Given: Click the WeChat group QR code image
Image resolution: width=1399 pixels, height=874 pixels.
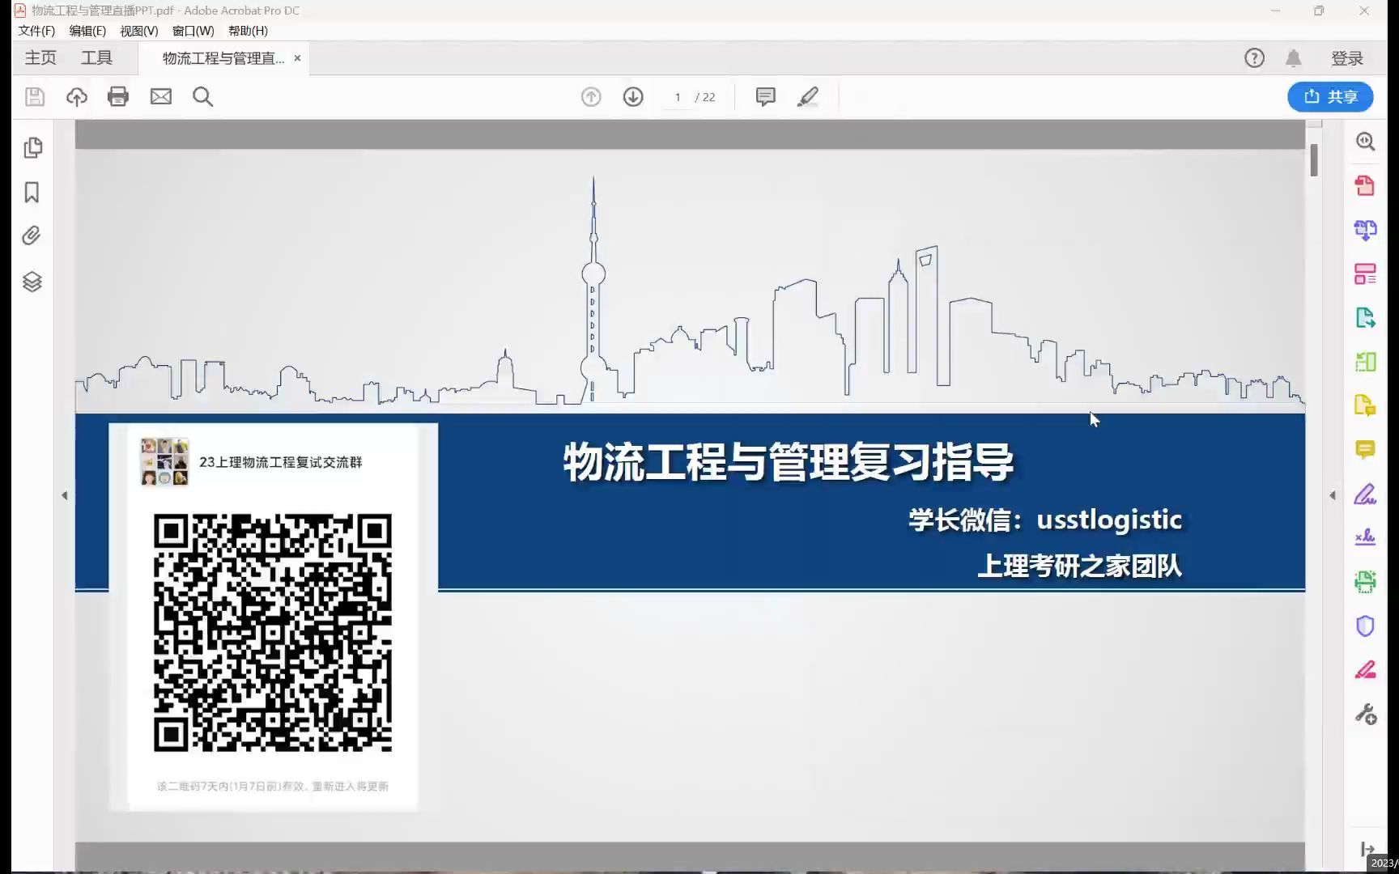Looking at the screenshot, I should 273,633.
